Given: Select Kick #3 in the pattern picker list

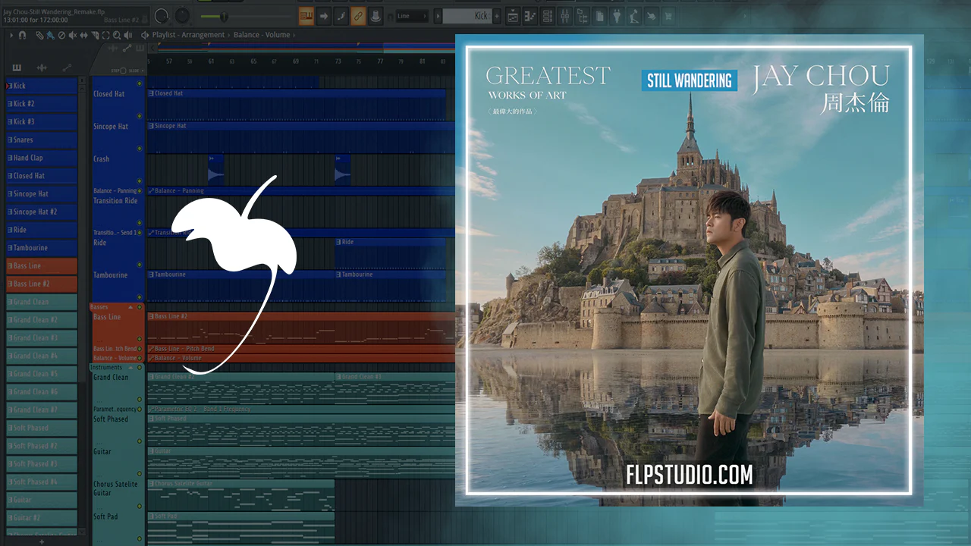Looking at the screenshot, I should (42, 121).
